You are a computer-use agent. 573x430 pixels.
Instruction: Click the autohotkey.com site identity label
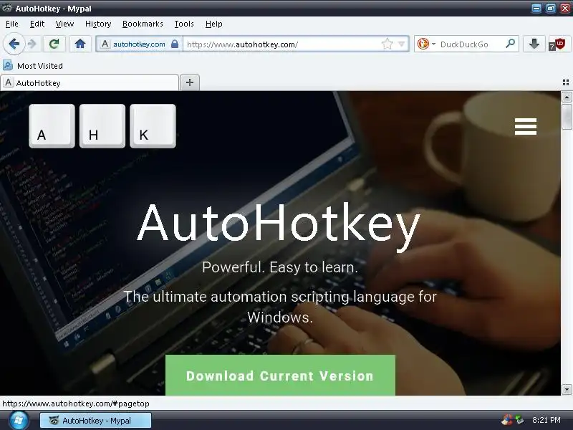(139, 44)
